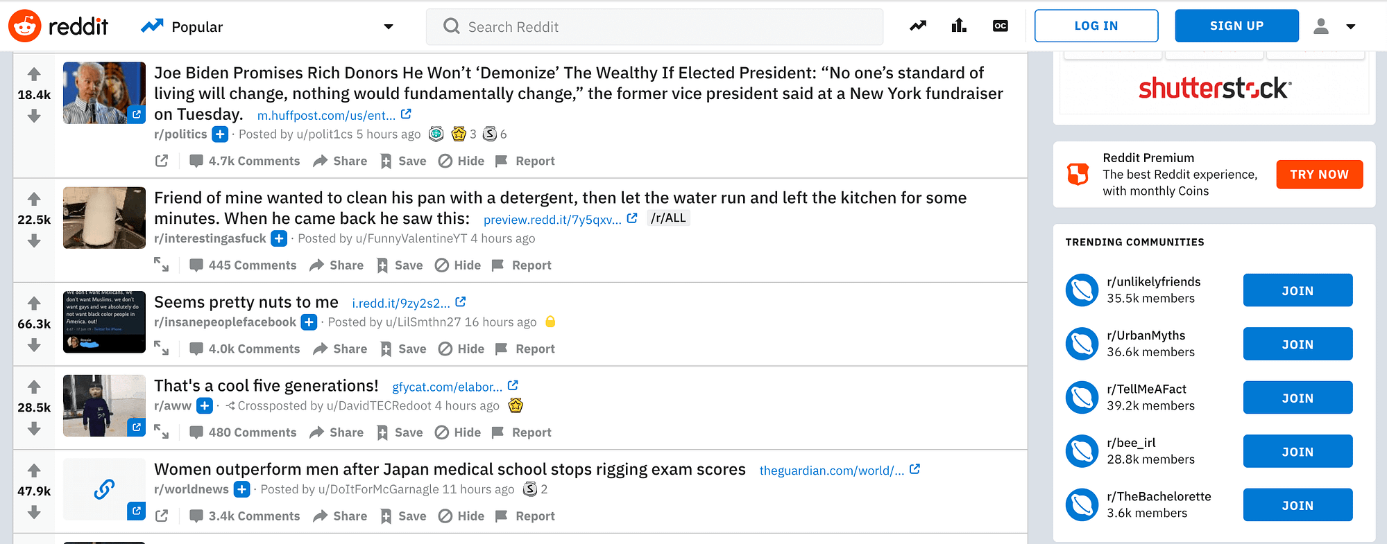This screenshot has width=1387, height=544.
Task: Open the trending posts chart icon in header
Action: point(918,26)
